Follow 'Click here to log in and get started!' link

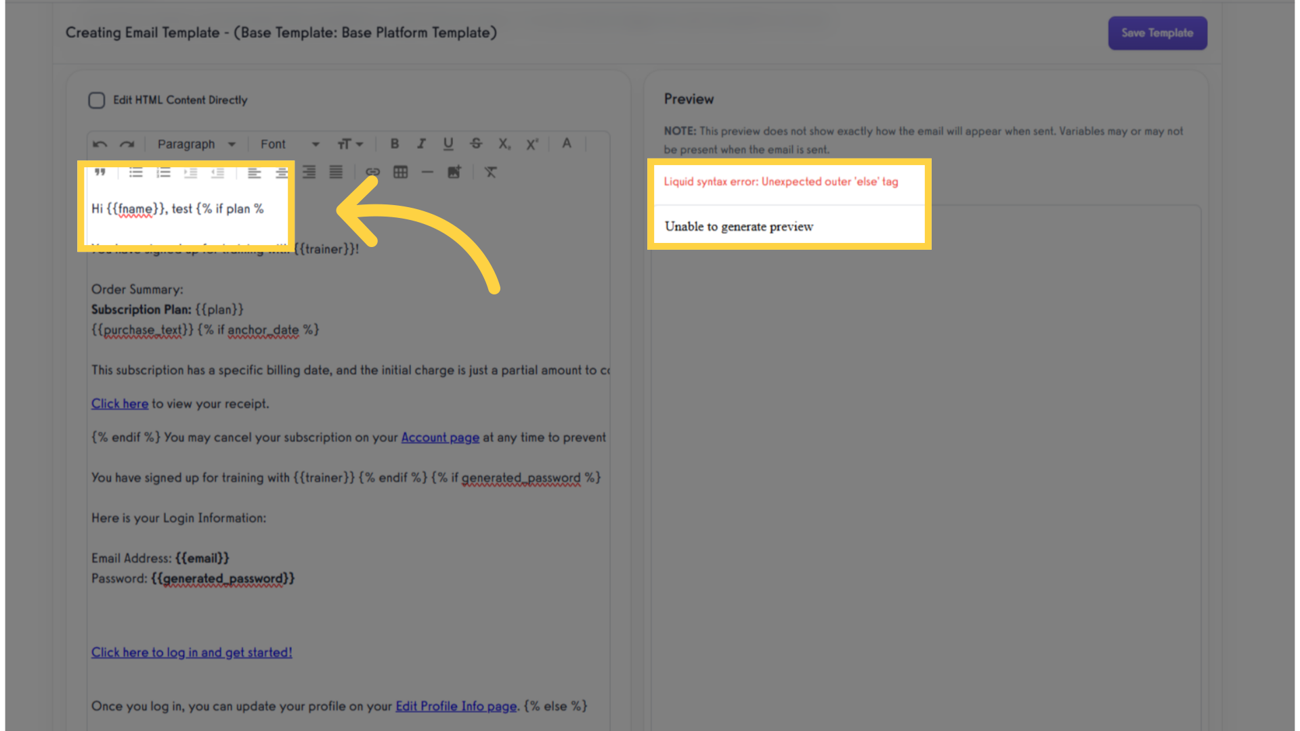click(192, 652)
